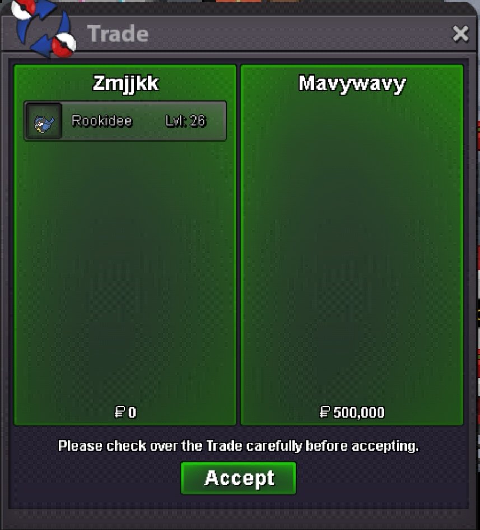This screenshot has width=480, height=530.
Task: Accept the trade offer
Action: [x=239, y=479]
